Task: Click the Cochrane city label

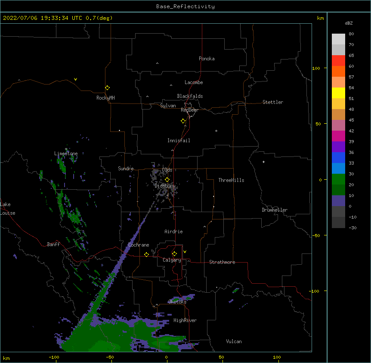Action: (139, 245)
